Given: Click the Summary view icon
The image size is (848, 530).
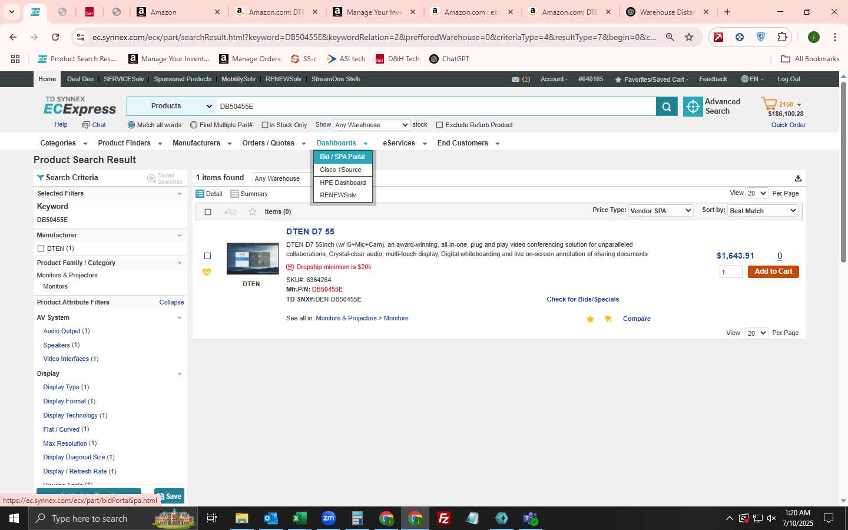Looking at the screenshot, I should [x=234, y=194].
